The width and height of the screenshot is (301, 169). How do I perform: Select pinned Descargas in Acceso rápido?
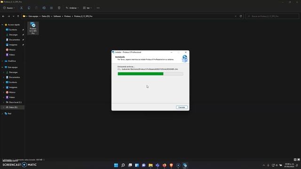click(13, 35)
